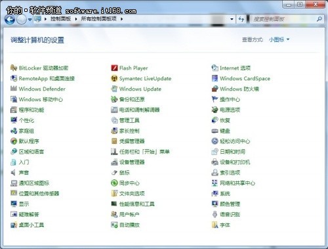This screenshot has width=328, height=249.
Task: Open 任务栏和「开始」菜单 link
Action: pos(144,152)
